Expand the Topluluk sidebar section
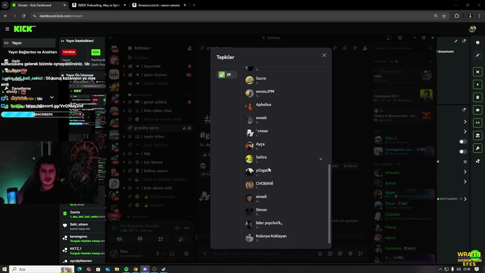This screenshot has width=485, height=273. point(52,98)
